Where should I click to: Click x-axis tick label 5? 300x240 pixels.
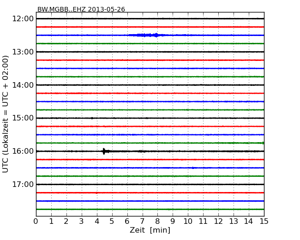pos(112,222)
